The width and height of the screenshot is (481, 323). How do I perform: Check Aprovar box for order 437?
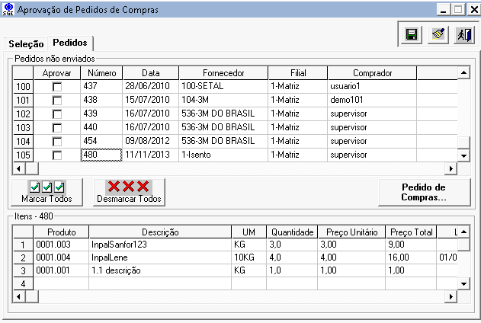point(56,87)
